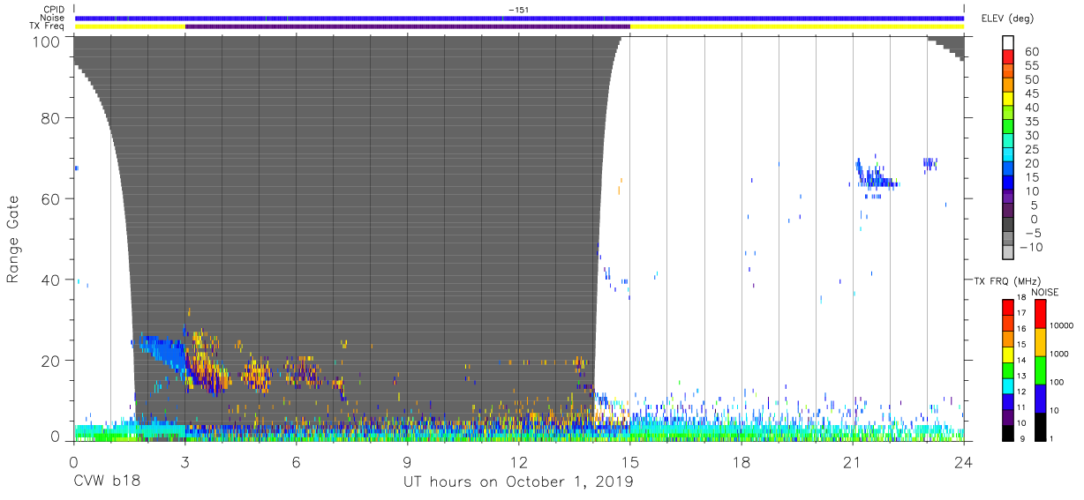The width and height of the screenshot is (1084, 500).
Task: Click the 15 tick on the UT hours axis
Action: point(629,462)
